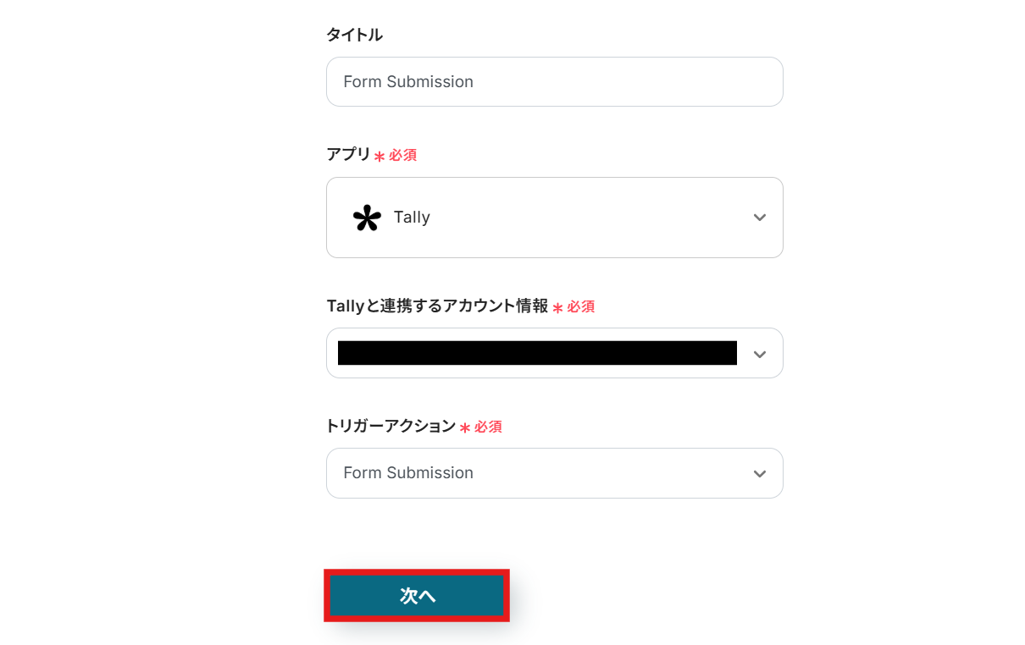
Task: Click the アプリ field label
Action: [x=348, y=154]
